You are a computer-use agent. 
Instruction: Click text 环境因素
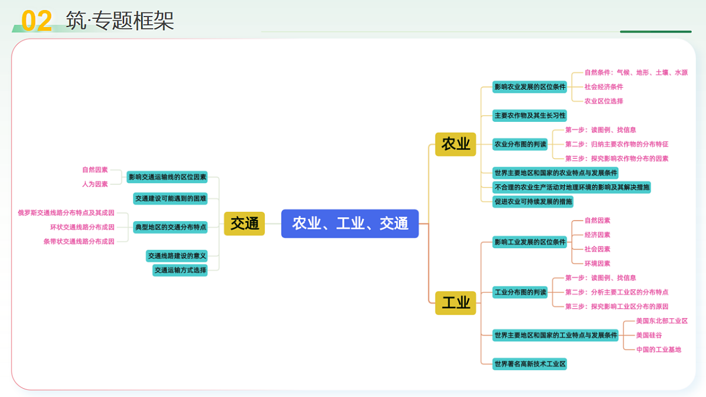coord(597,263)
